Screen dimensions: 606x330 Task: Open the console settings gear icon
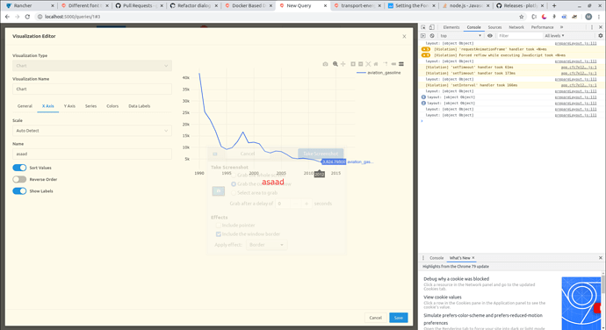click(x=600, y=36)
